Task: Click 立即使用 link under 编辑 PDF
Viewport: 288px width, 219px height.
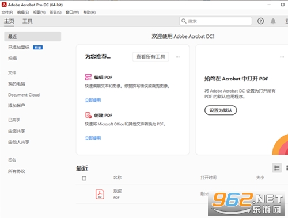Action: 93,100
